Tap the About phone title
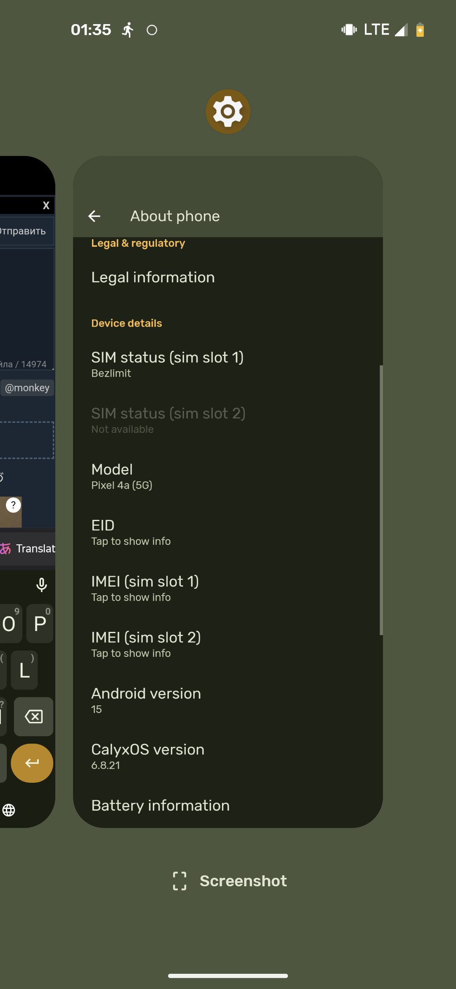 pyautogui.click(x=175, y=216)
